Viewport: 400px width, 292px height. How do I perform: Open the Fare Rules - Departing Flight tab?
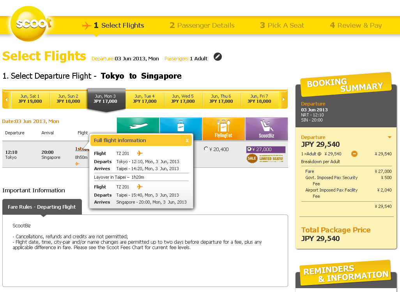tap(42, 207)
